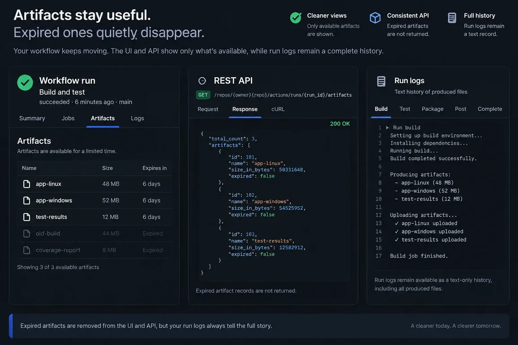Select the Logs tab in Workflow run
Image resolution: width=518 pixels, height=345 pixels.
point(138,118)
